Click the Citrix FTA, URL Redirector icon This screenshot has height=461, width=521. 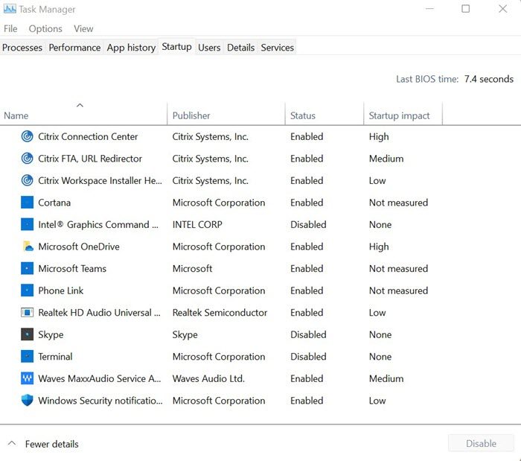tap(28, 158)
